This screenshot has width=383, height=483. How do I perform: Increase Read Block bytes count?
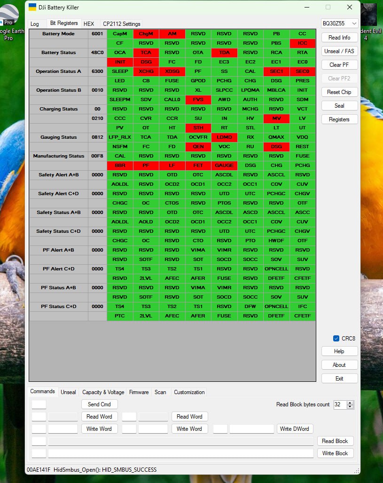coord(351,402)
